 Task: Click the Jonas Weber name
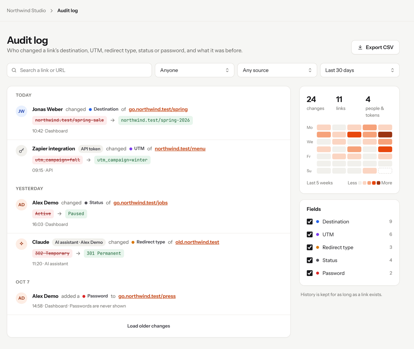(x=48, y=109)
